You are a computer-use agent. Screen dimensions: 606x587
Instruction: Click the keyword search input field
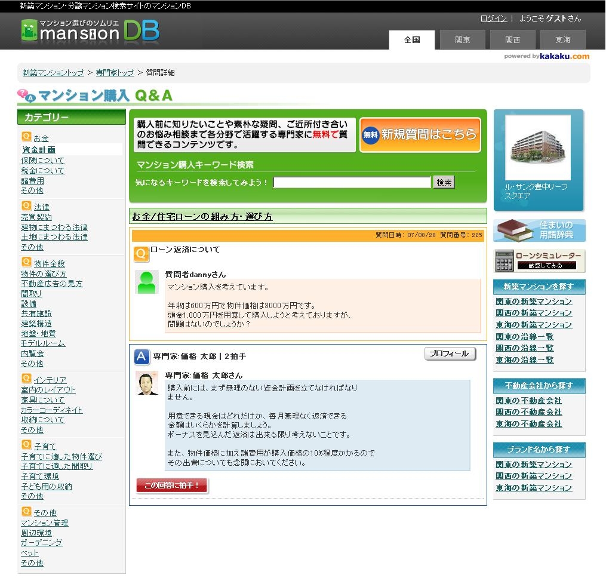(x=352, y=182)
